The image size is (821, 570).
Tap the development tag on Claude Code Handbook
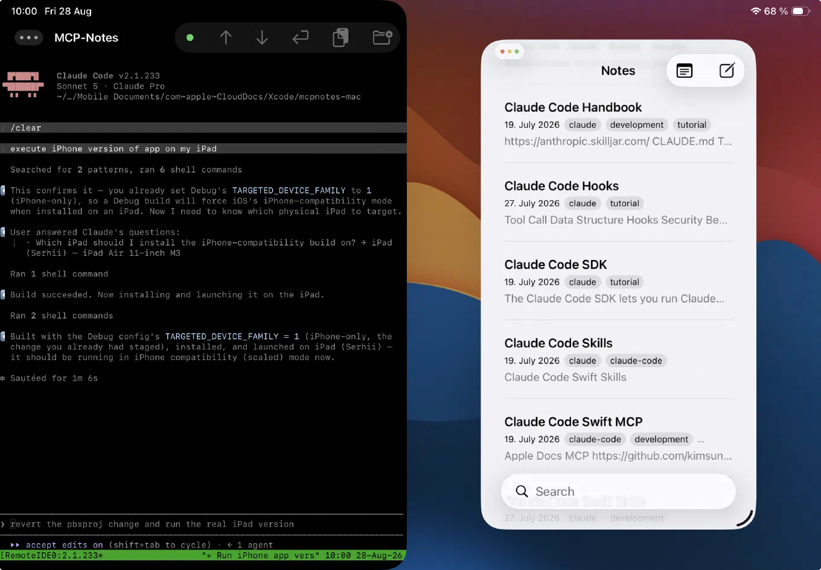(636, 125)
